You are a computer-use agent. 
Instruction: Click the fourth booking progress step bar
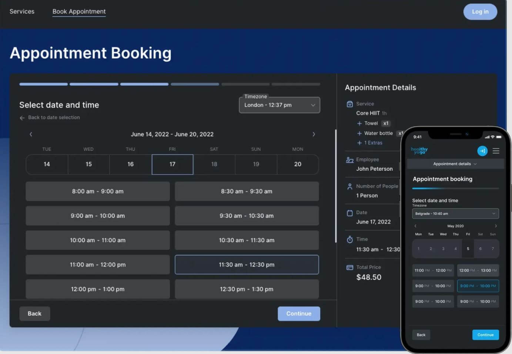(x=195, y=84)
